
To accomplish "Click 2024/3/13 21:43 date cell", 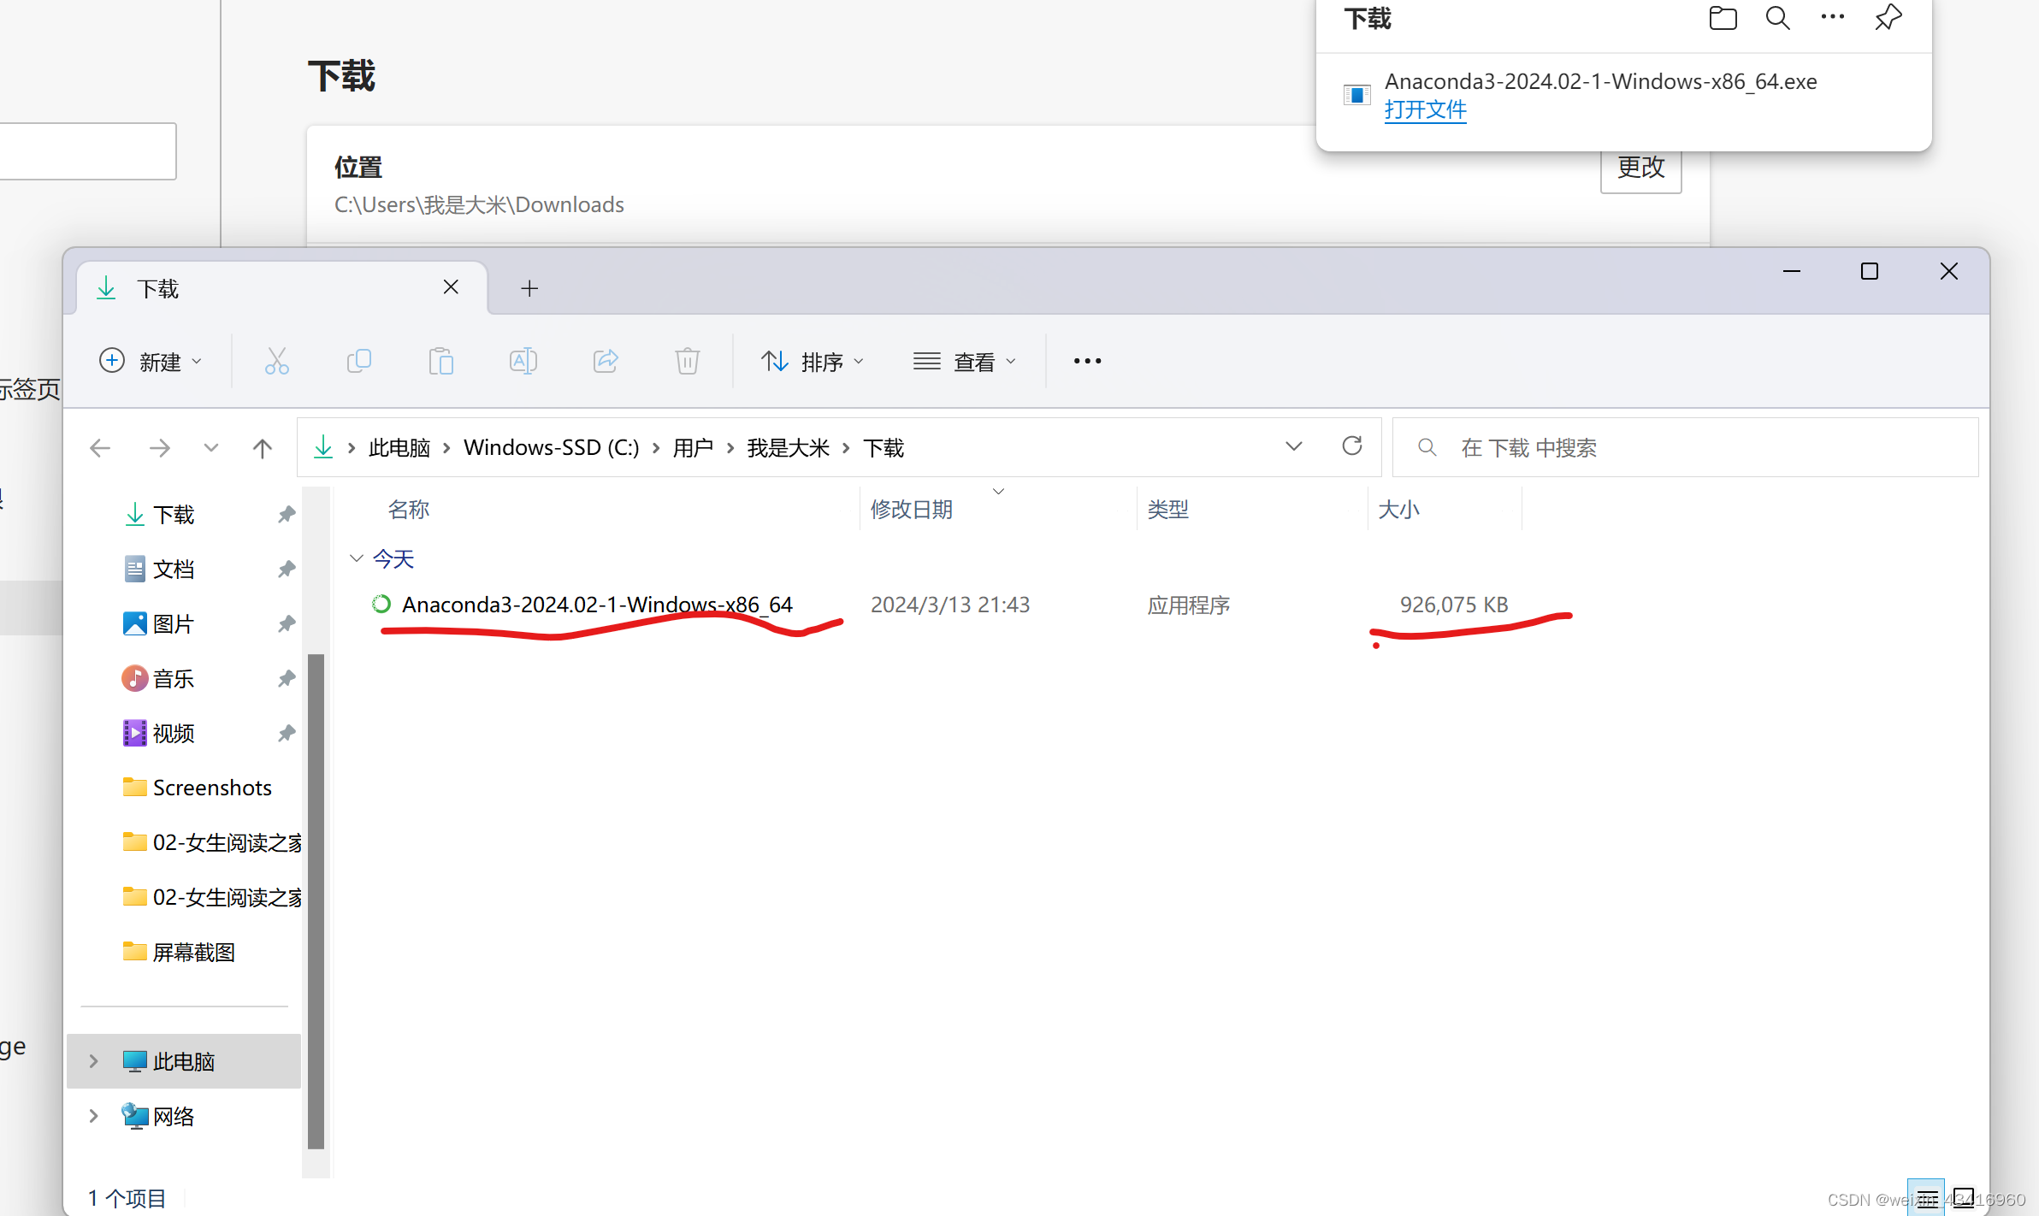I will (x=949, y=605).
